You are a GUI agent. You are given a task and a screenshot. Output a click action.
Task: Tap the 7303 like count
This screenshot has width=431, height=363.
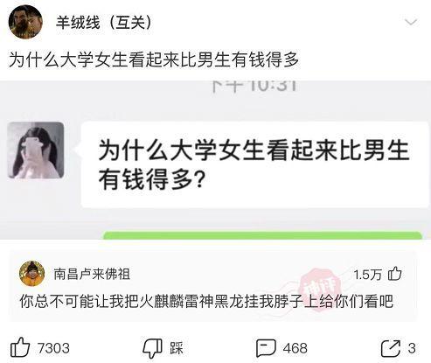click(53, 348)
